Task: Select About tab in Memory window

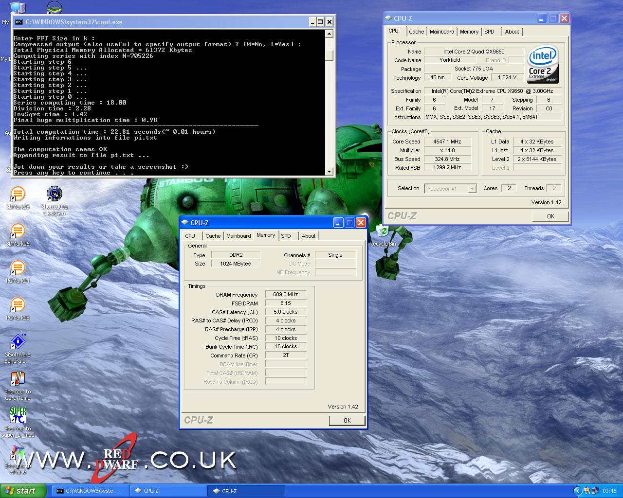Action: [309, 236]
